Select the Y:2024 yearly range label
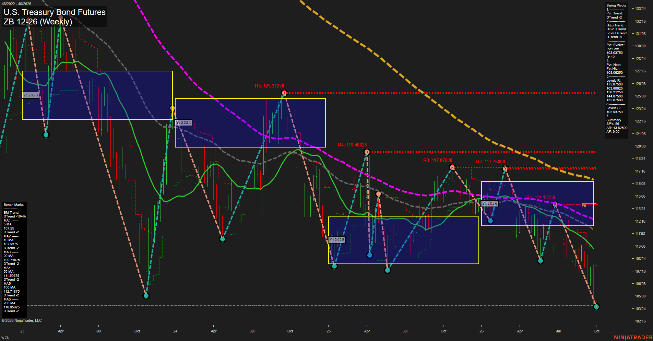 (183, 122)
